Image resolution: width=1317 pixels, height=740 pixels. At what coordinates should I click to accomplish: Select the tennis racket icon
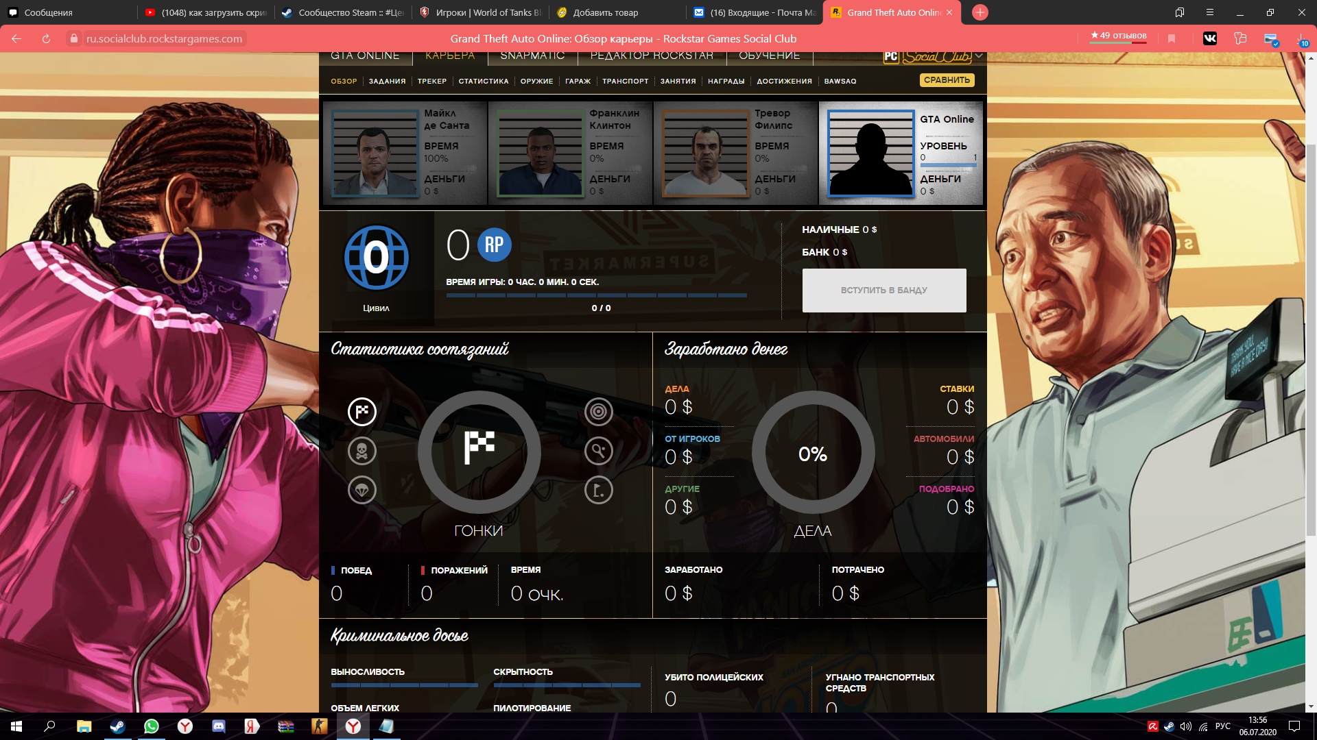[x=599, y=451]
